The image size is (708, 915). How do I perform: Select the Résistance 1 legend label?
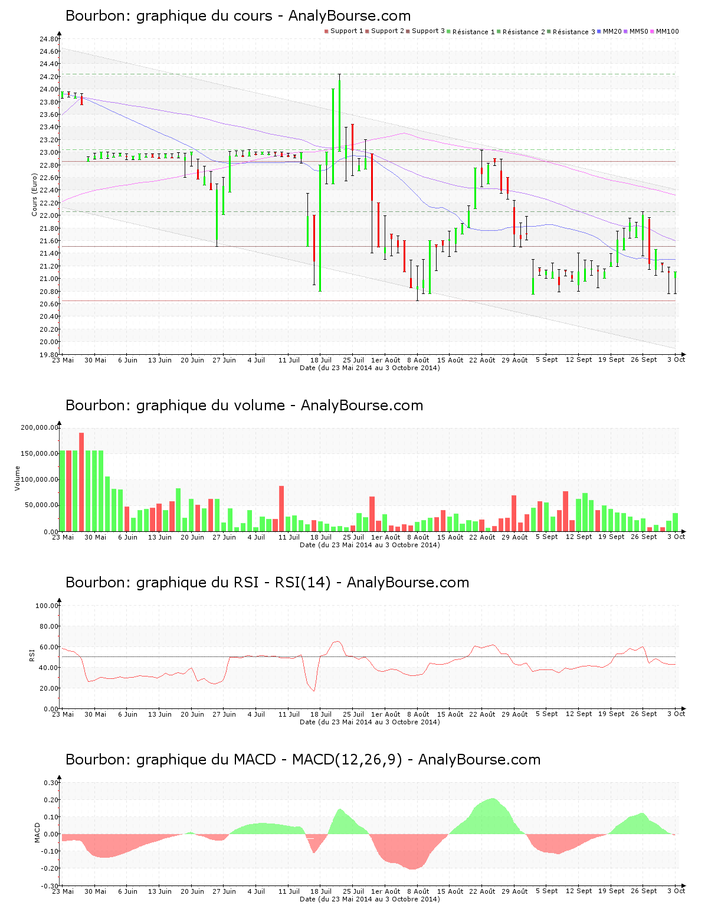pos(474,32)
